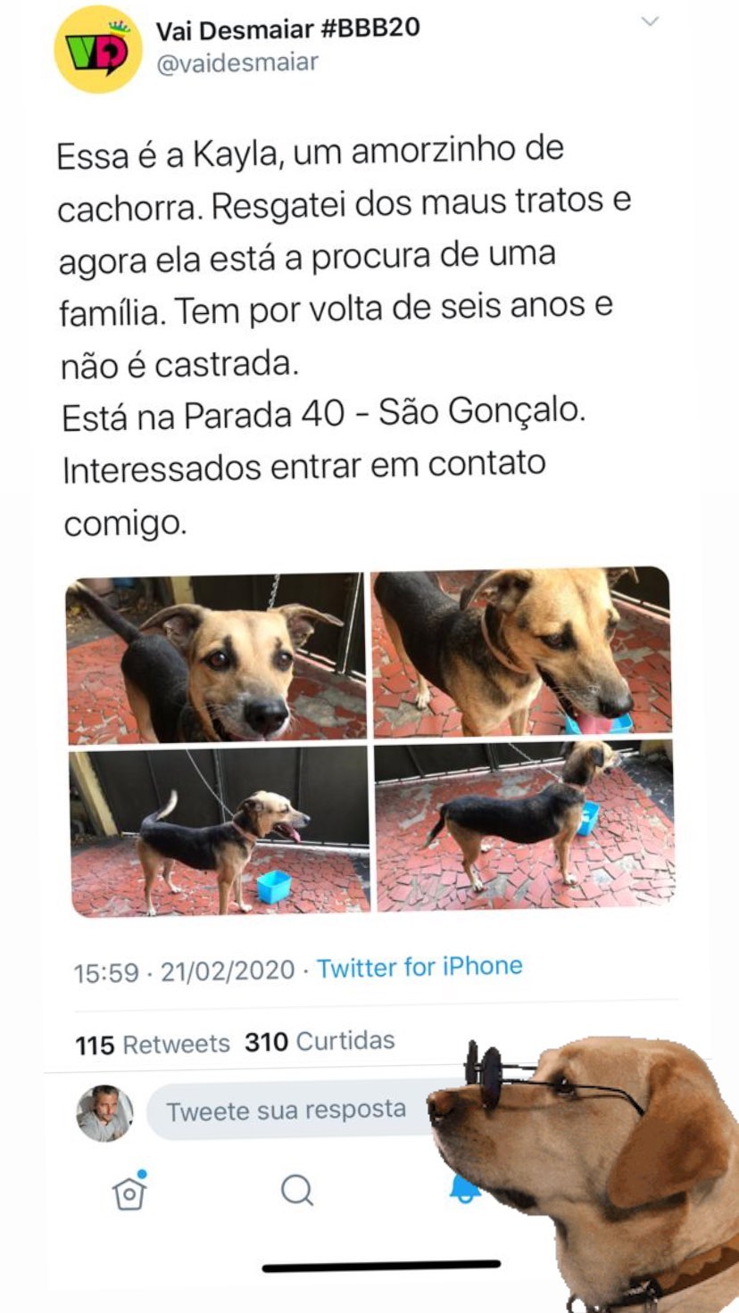739x1313 pixels.
Task: View the 310 Curtidas list
Action: point(320,1041)
